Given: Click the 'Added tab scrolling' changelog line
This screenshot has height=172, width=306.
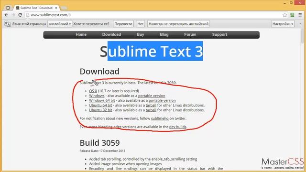Looking at the screenshot, I should pos(143,159).
